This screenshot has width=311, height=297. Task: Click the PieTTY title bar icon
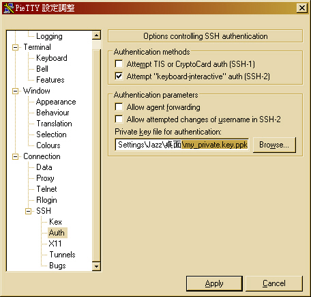point(9,8)
